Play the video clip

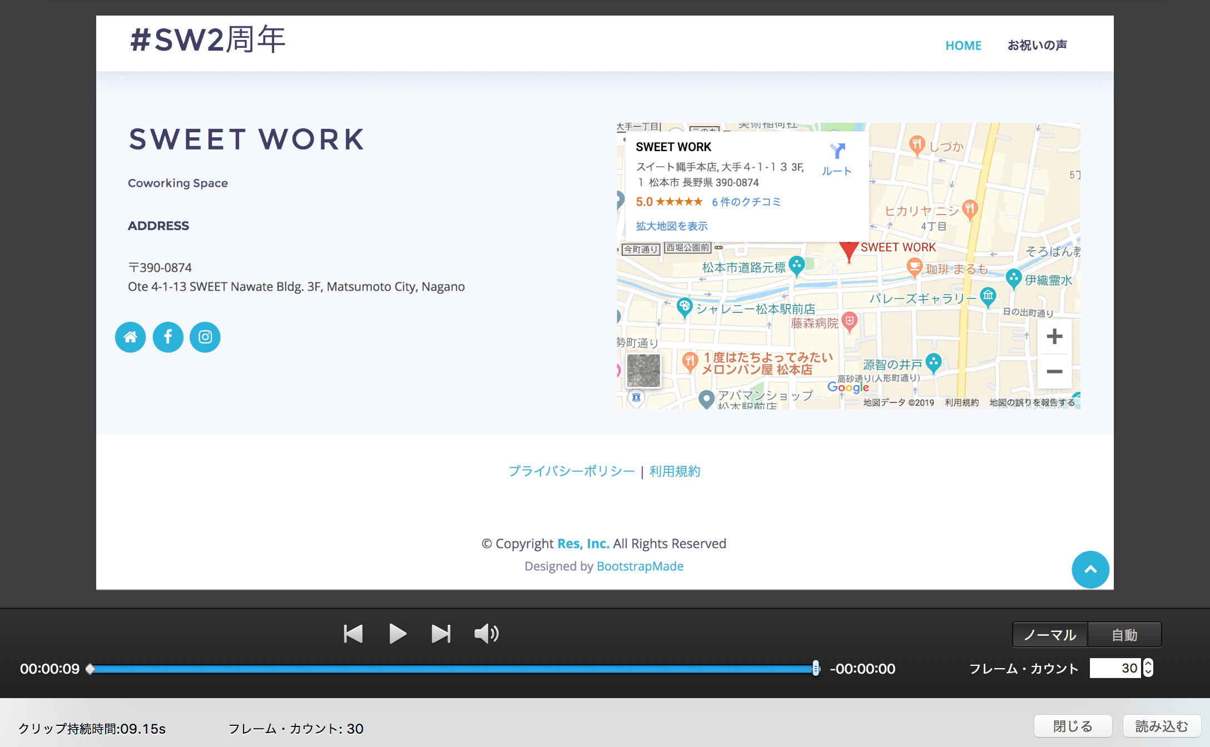[x=398, y=634]
